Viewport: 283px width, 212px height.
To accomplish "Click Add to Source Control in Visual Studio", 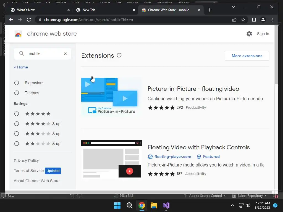I will 205,196.
